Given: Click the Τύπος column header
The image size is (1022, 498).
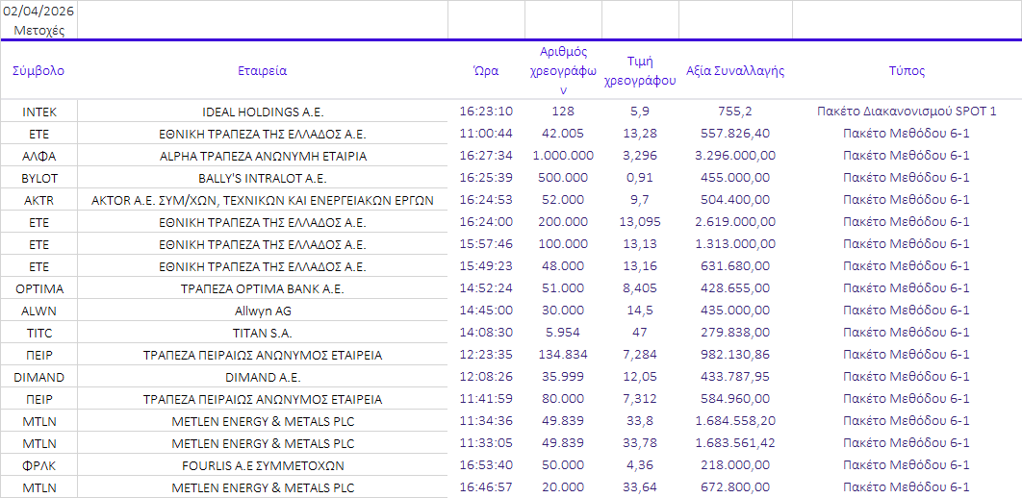Looking at the screenshot, I should 907,71.
